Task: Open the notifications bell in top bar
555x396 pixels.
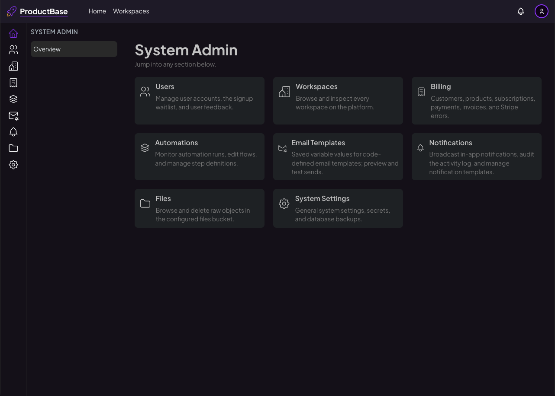Action: (521, 11)
